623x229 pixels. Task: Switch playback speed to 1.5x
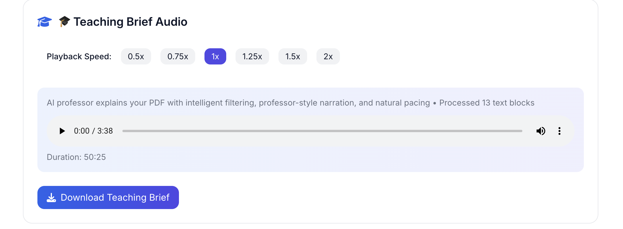click(x=293, y=56)
